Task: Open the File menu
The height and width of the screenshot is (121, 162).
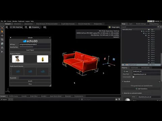Action: (x=2, y=21)
